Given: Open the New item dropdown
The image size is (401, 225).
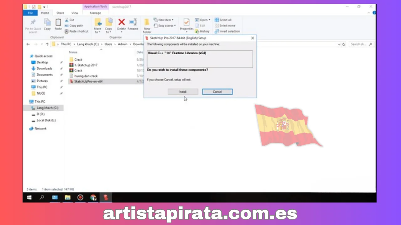Looking at the screenshot, I should (164, 20).
